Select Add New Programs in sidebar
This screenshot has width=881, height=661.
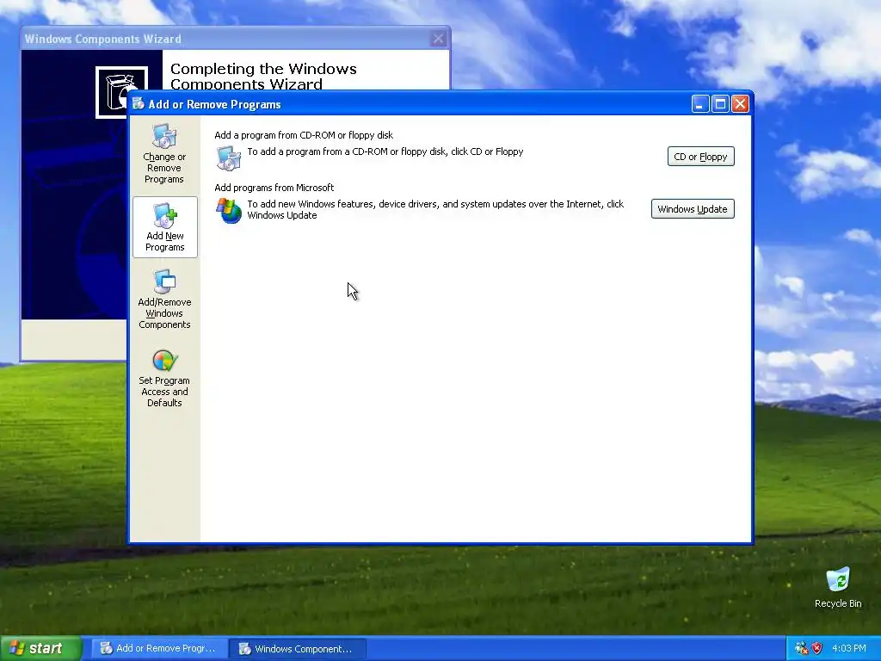pos(164,227)
